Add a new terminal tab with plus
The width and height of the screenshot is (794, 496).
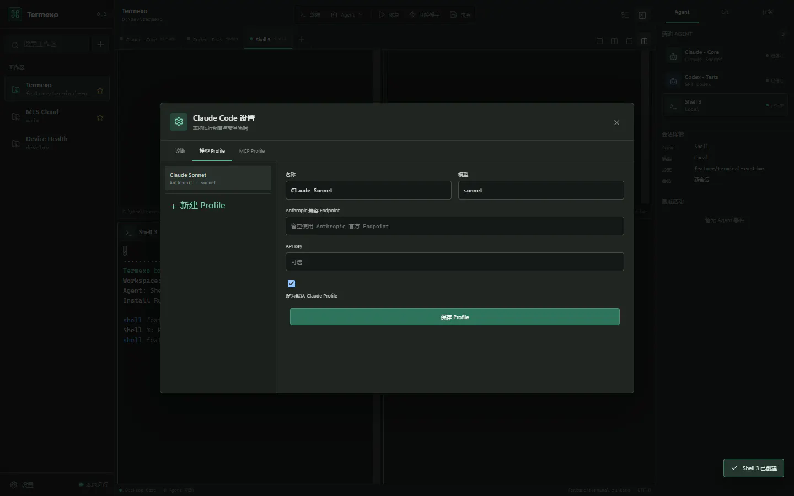click(302, 39)
